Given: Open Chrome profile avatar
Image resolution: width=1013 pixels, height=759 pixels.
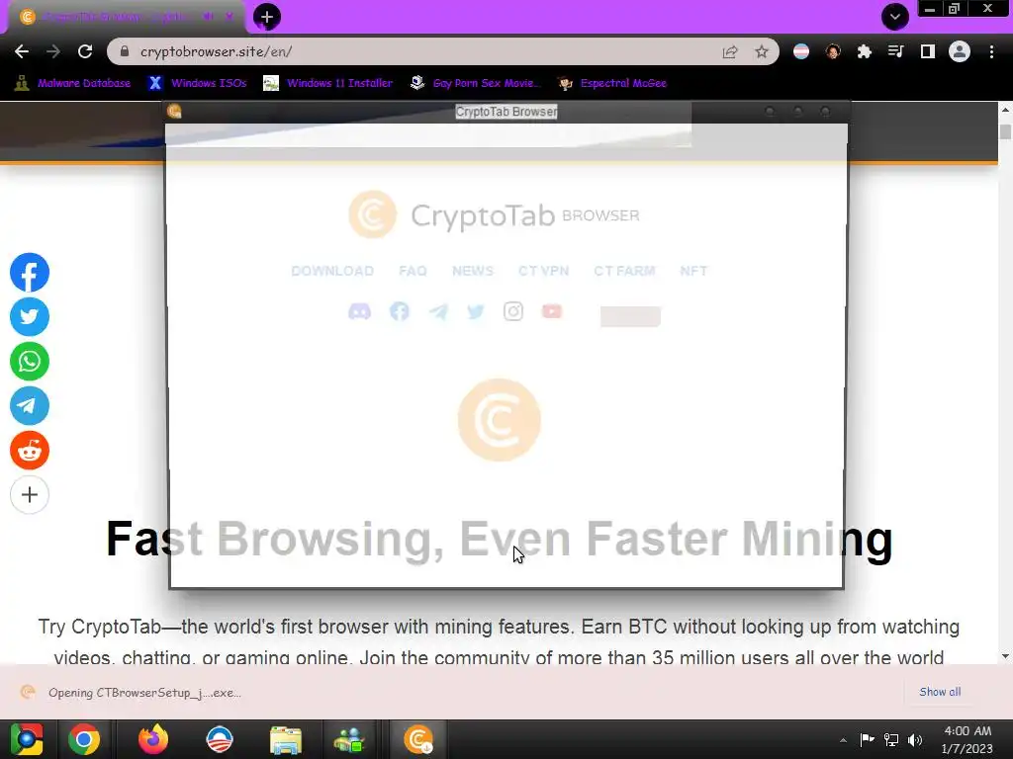Looking at the screenshot, I should tap(960, 51).
